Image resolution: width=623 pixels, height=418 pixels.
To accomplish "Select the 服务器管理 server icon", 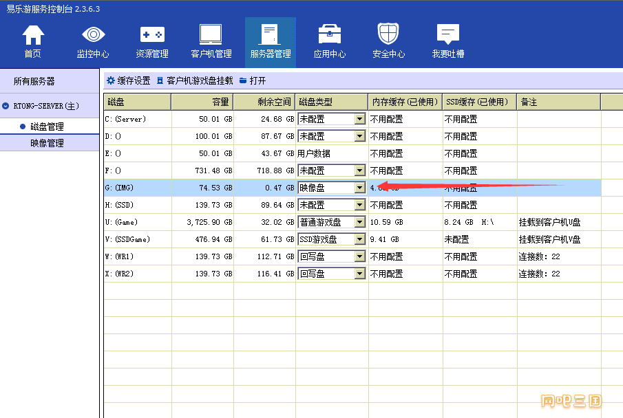I will pyautogui.click(x=270, y=34).
